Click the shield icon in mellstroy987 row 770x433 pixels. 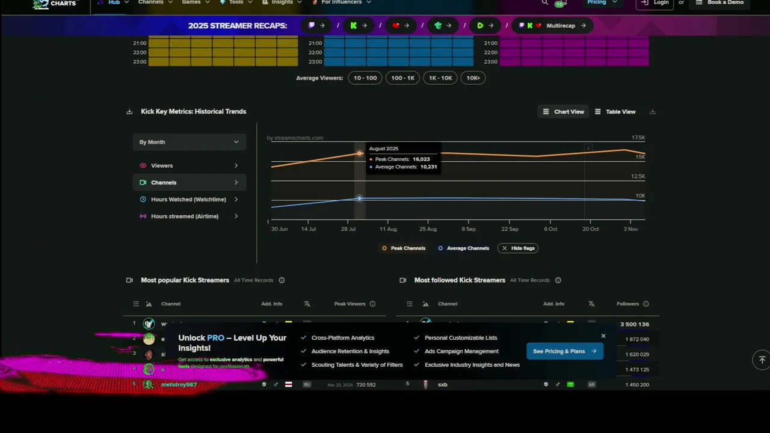click(x=263, y=384)
